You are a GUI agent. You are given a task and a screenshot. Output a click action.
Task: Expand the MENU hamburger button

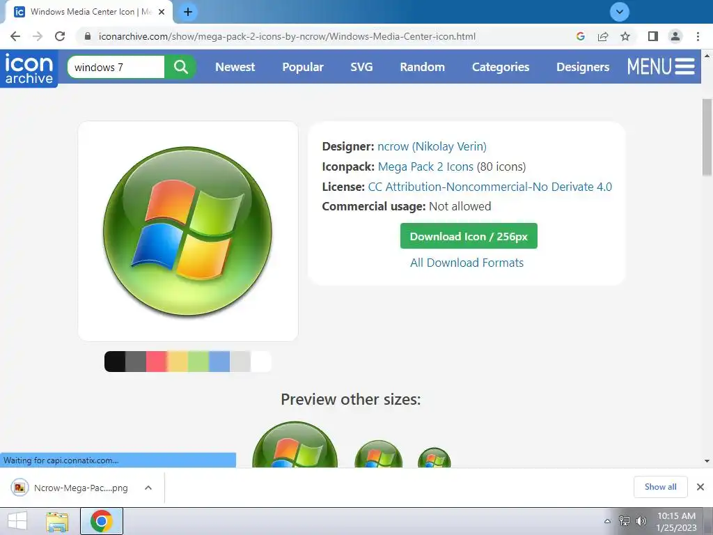pyautogui.click(x=661, y=66)
